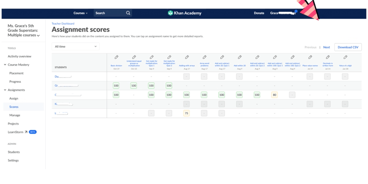The image size is (368, 184).
Task: Open the Place value names assignment link
Action: click(310, 66)
